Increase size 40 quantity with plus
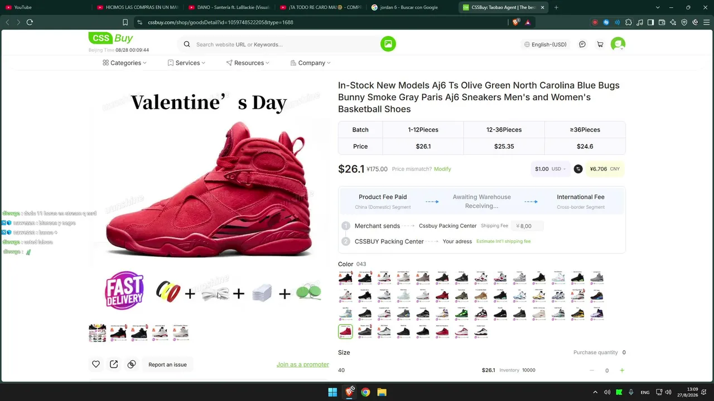 coord(622,370)
